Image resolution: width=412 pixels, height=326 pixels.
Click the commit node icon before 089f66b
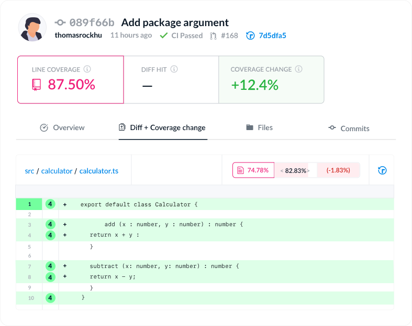(x=60, y=22)
